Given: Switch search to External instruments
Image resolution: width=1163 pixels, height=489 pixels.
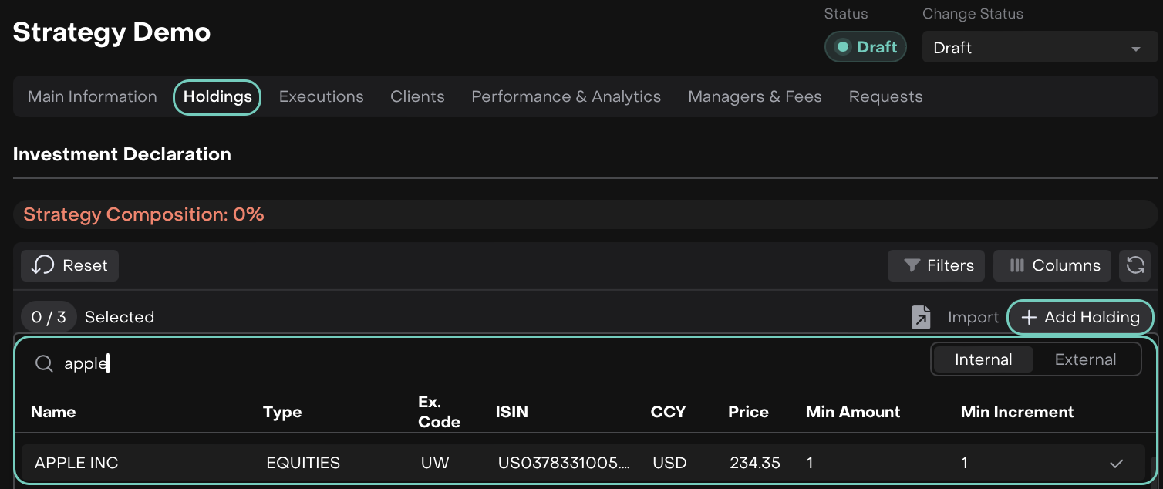Looking at the screenshot, I should coord(1085,359).
